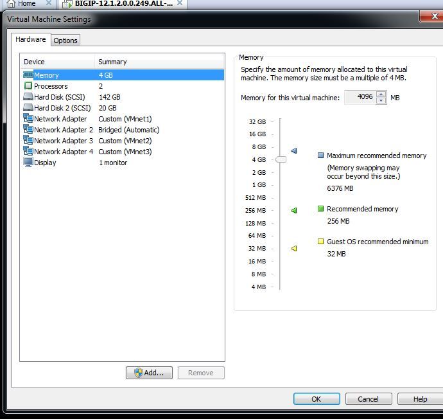Select the BIGIP-12.1.2.0.0.249.ALL tab
Screen dimensions: 443x419
pyautogui.click(x=124, y=4)
